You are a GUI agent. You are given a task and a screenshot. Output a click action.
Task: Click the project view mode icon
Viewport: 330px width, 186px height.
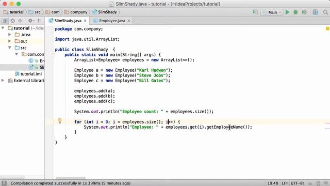[x=6, y=21]
